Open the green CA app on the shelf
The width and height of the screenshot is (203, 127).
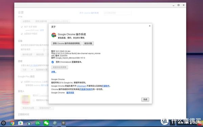click(38, 123)
